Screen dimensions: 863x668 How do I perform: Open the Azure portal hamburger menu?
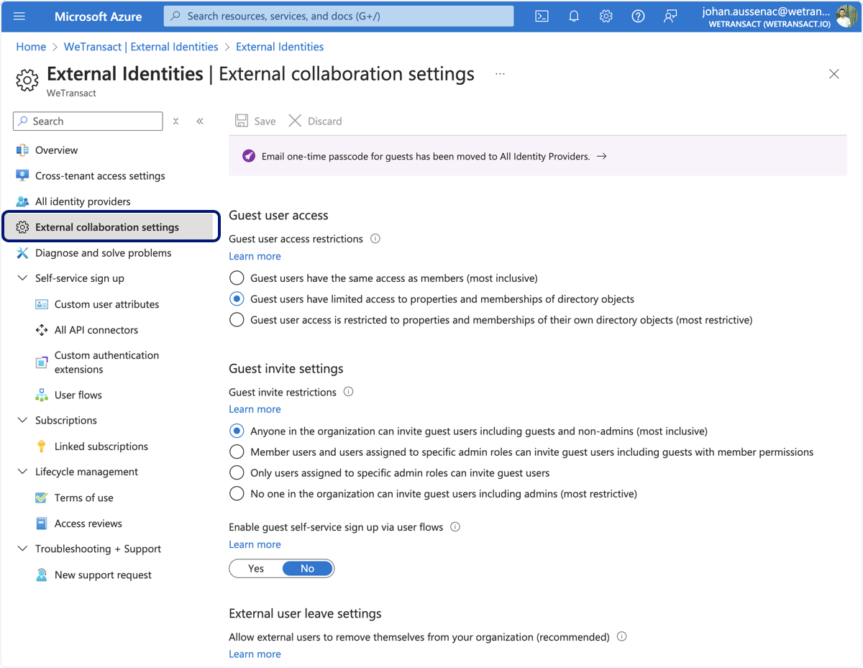19,16
